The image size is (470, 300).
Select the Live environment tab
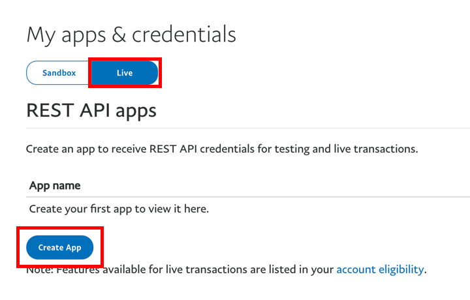tap(125, 73)
